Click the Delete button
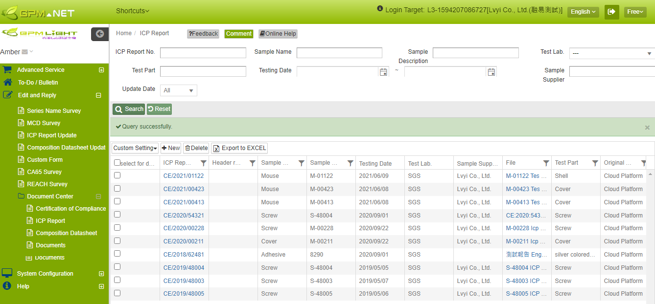Viewport: 655px width, 304px height. (196, 148)
